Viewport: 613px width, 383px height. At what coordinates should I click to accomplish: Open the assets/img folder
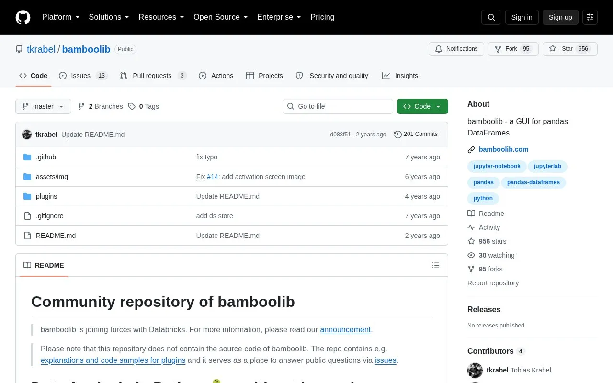52,177
